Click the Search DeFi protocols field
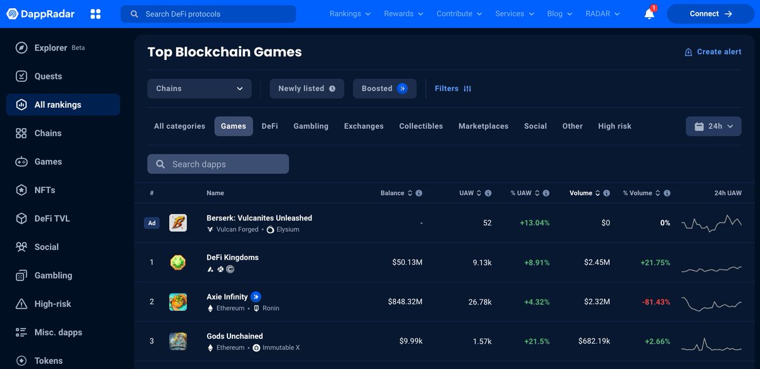 click(208, 14)
